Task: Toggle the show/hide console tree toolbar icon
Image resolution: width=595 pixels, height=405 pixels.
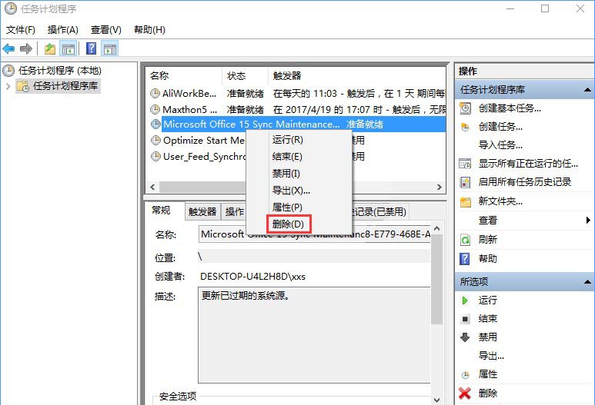Action: coord(69,49)
